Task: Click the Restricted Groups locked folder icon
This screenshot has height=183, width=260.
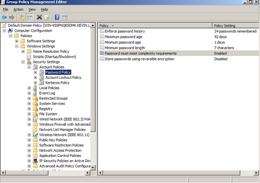Action: point(35,98)
